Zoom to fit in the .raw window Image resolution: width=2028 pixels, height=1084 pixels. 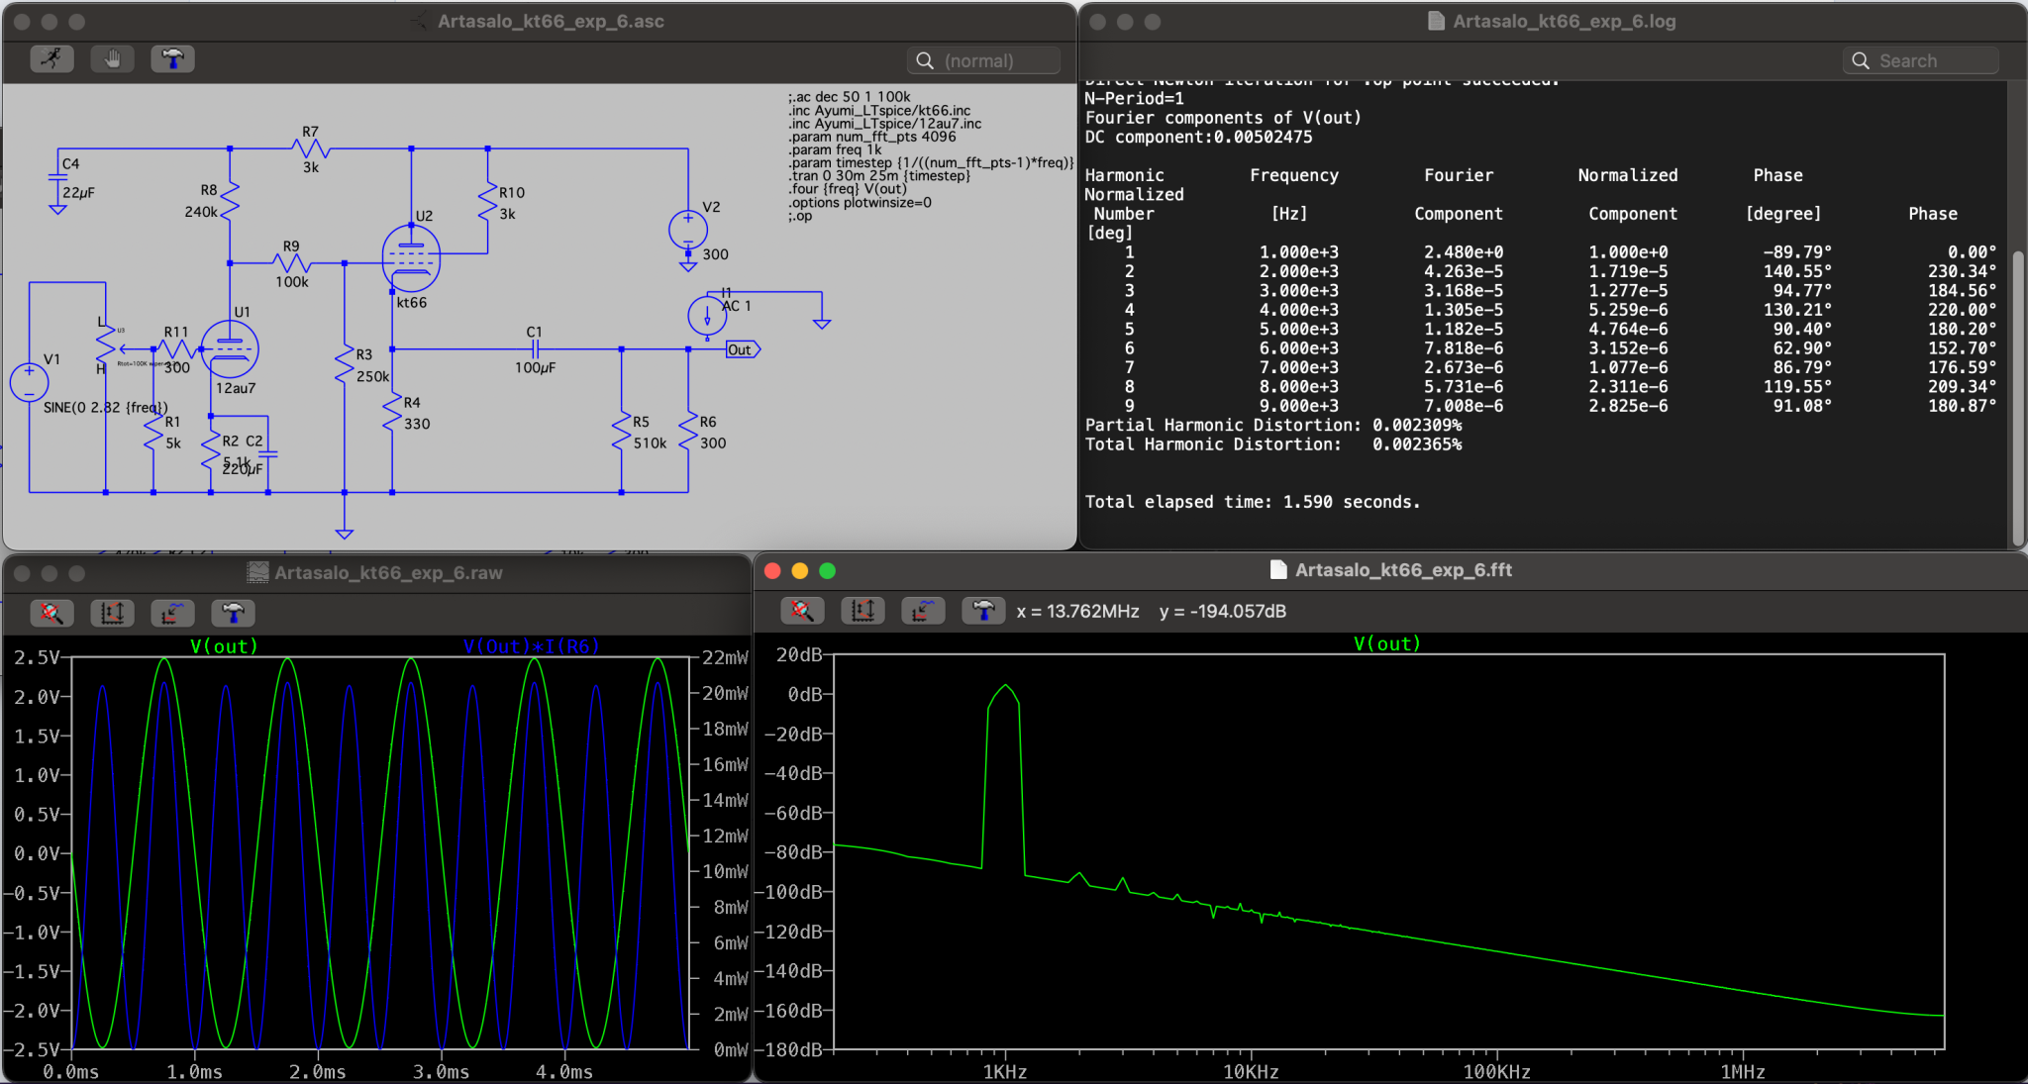pos(51,613)
